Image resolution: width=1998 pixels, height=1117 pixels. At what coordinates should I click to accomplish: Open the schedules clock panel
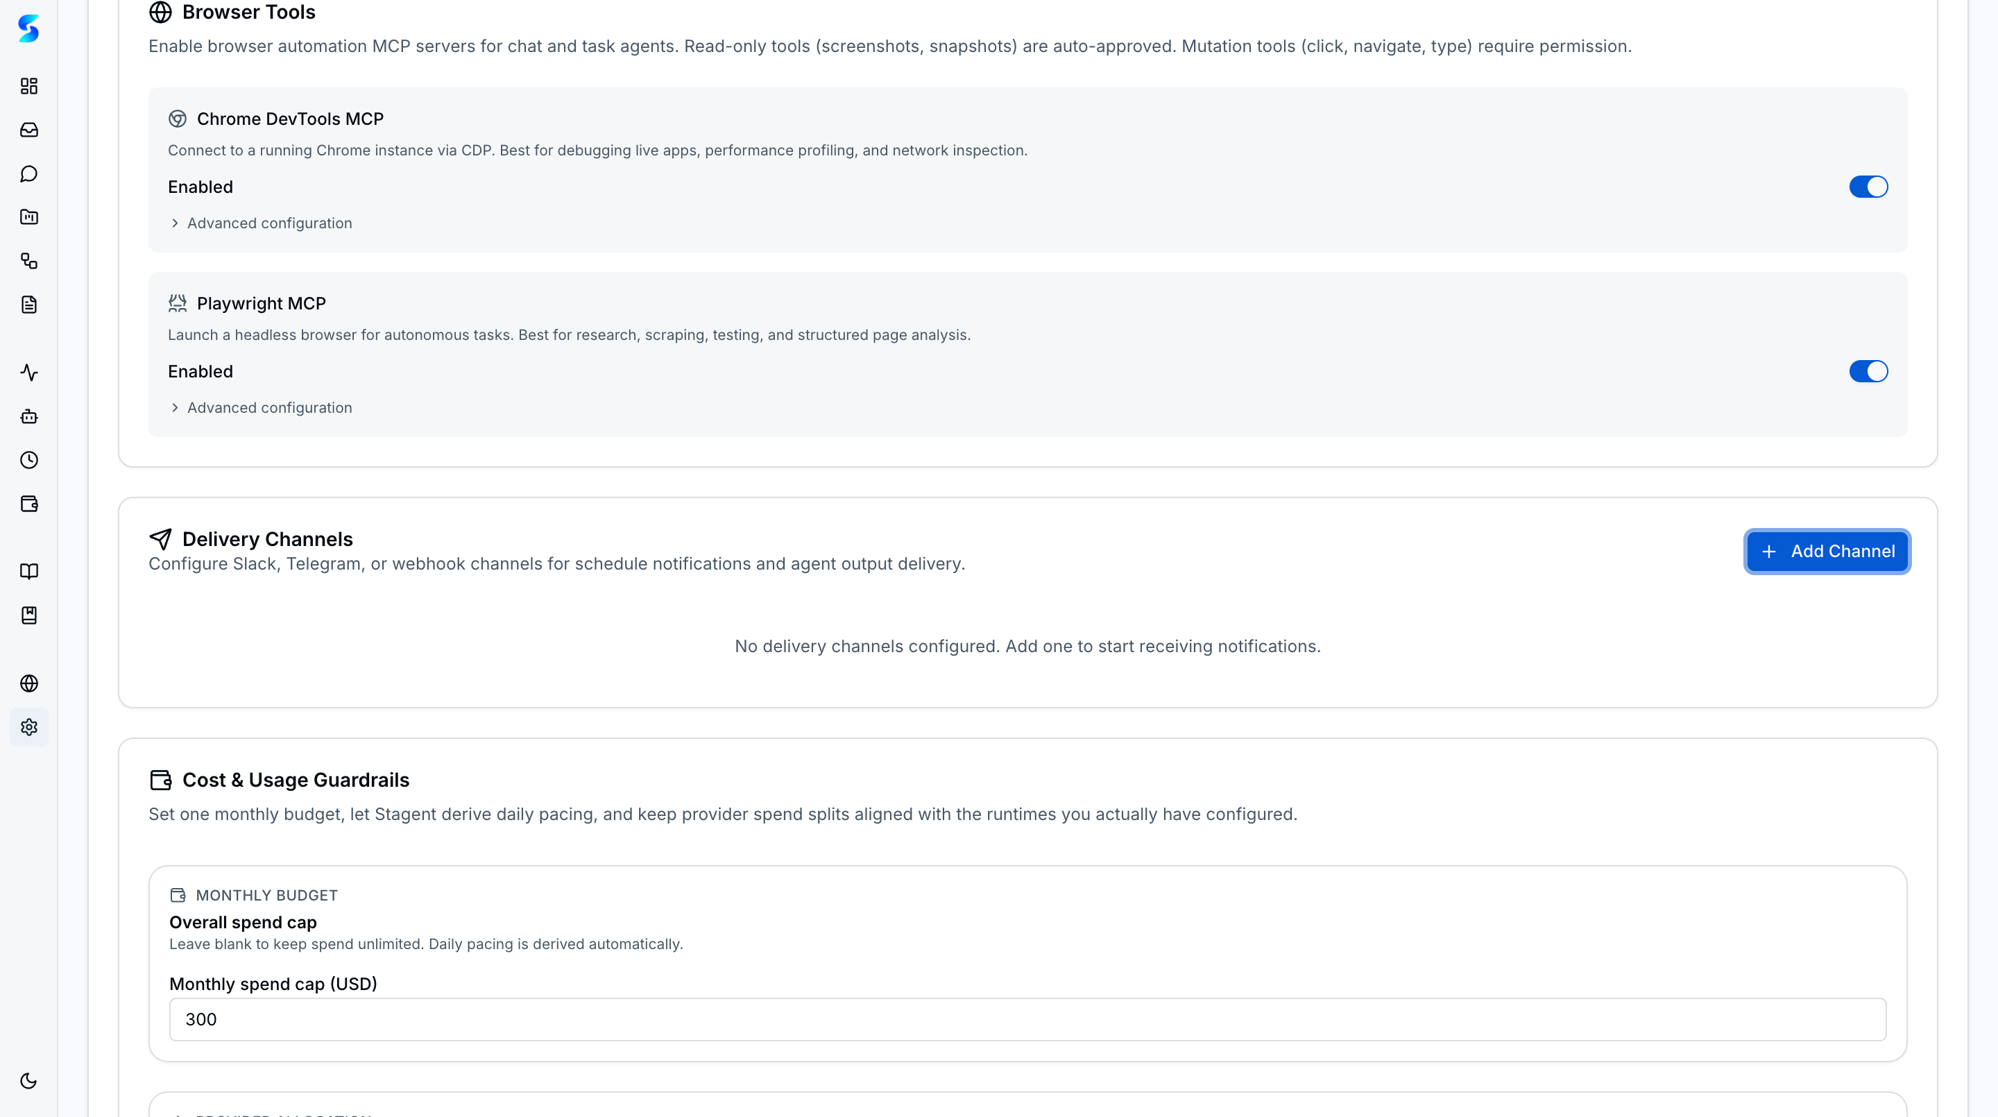tap(28, 460)
